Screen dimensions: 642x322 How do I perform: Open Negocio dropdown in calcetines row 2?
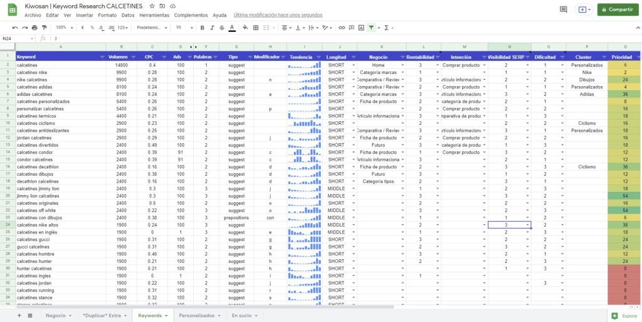pyautogui.click(x=403, y=65)
